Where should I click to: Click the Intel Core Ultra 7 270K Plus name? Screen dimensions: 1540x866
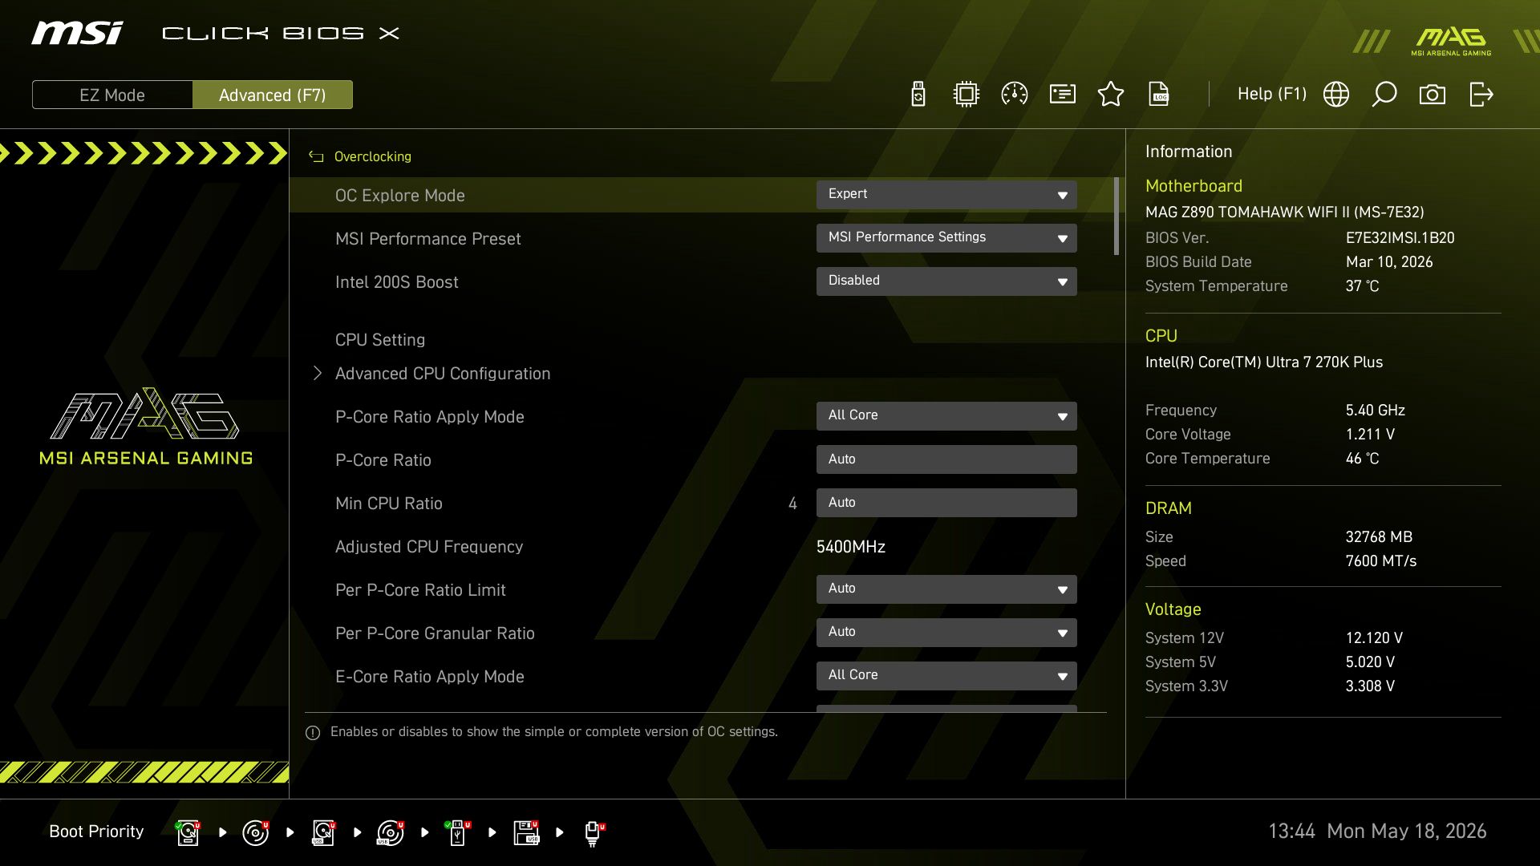pyautogui.click(x=1263, y=362)
